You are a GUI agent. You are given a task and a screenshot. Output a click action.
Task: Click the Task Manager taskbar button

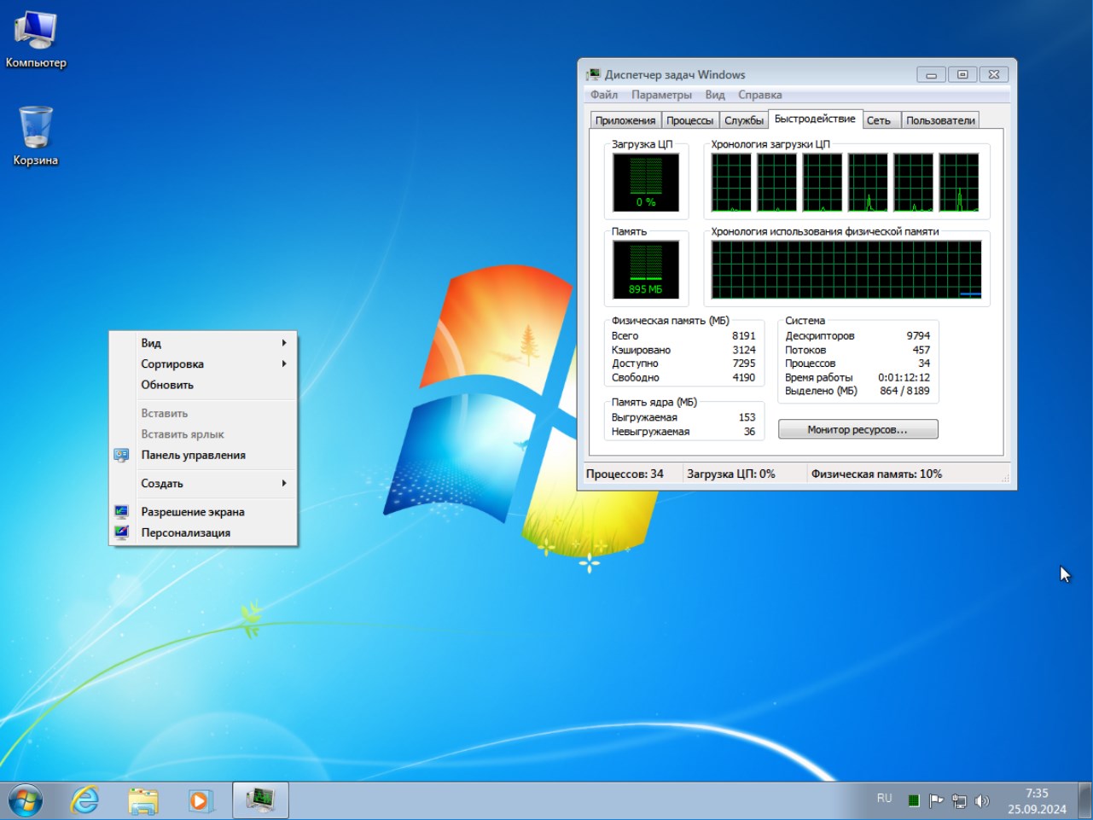click(260, 800)
